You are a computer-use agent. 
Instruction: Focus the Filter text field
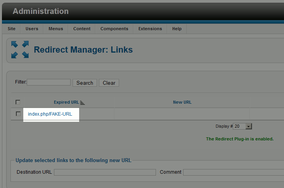(49, 82)
